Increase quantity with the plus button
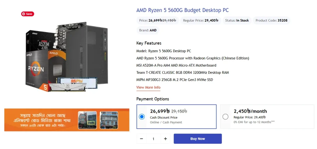The height and width of the screenshot is (149, 317). (x=165, y=139)
